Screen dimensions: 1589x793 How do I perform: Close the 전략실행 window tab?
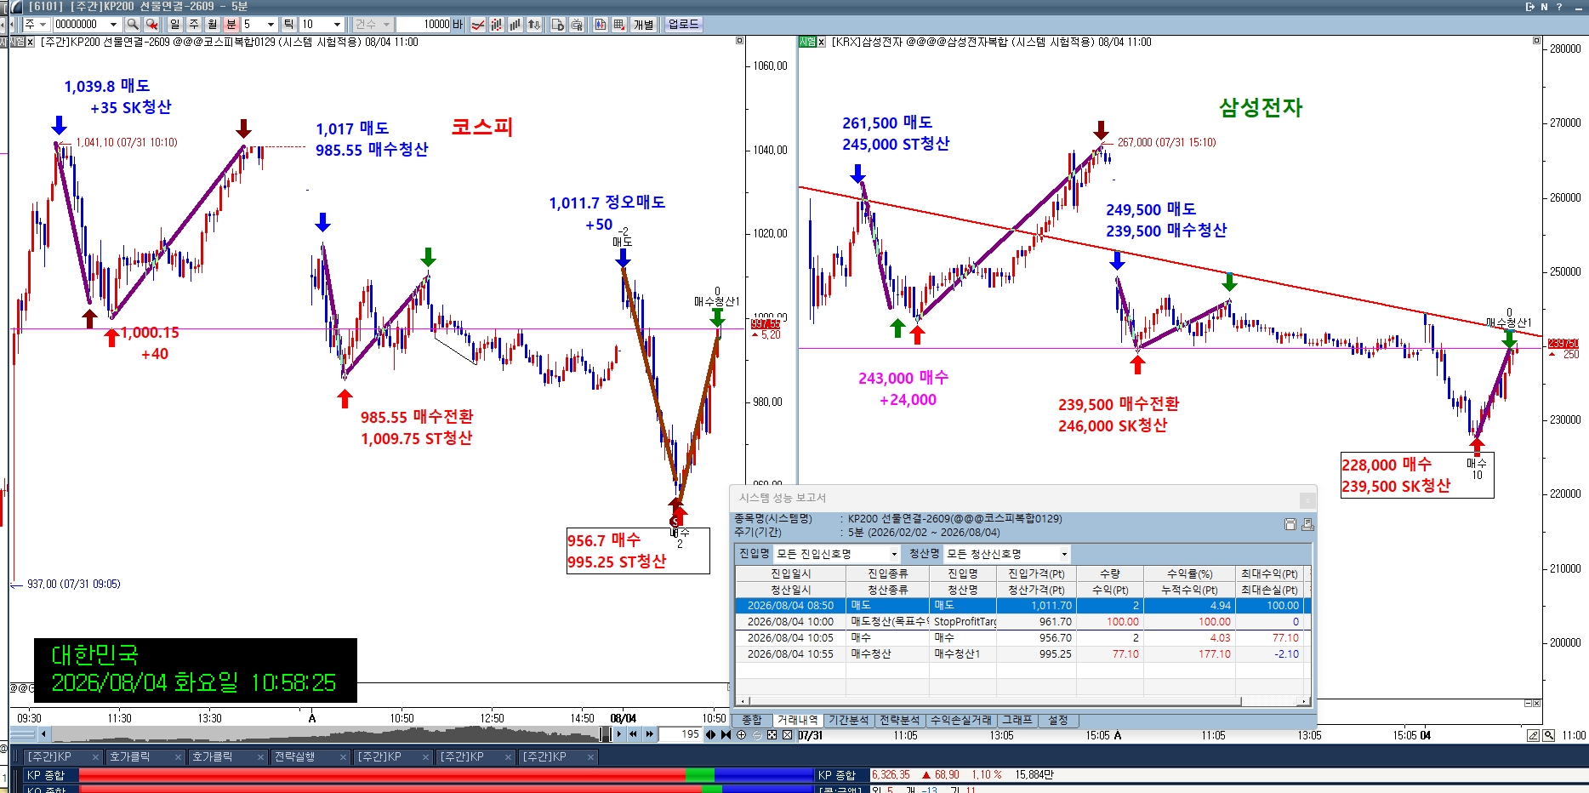coord(344,757)
